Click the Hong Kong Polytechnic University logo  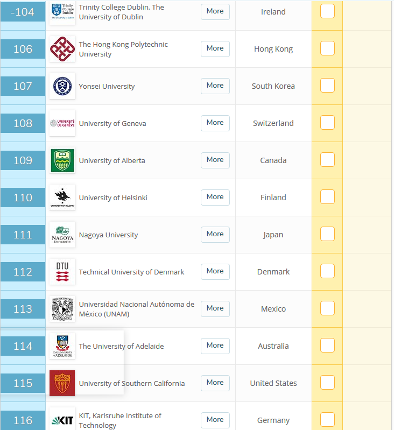click(x=62, y=49)
